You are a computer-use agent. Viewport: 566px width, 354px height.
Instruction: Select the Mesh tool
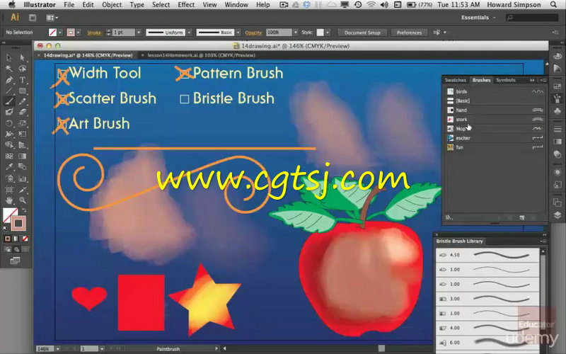[9, 156]
